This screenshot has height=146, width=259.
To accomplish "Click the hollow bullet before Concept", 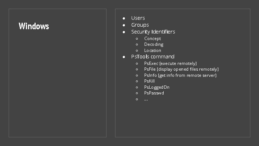I will pos(137,39).
